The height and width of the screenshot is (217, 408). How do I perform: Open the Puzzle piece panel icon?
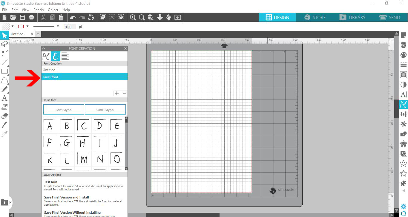pyautogui.click(x=404, y=183)
